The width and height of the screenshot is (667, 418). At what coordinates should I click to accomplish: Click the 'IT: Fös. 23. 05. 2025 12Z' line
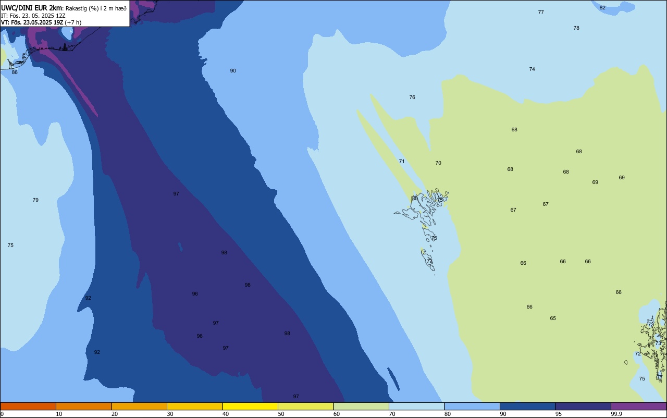coord(33,15)
